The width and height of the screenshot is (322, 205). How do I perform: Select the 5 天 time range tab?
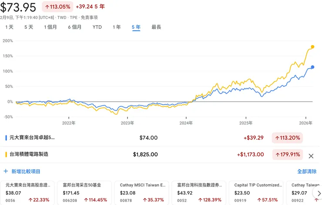coord(29,27)
